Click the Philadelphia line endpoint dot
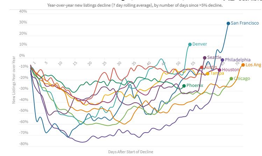Image resolution: width=262 pixels, height=156 pixels. click(222, 60)
